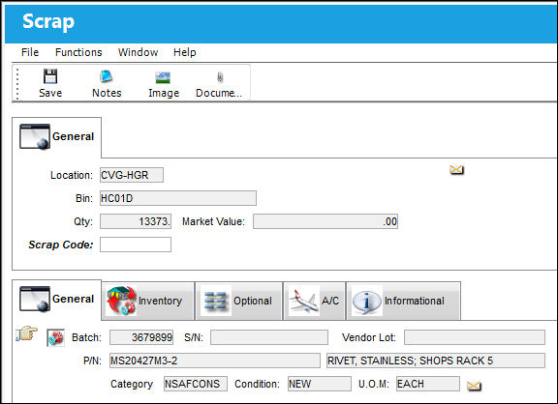558x404 pixels.
Task: Switch to the Inventory tab
Action: 148,301
